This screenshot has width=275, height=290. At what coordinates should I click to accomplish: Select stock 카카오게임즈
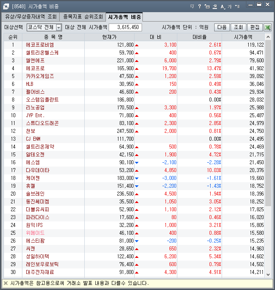pyautogui.click(x=40, y=76)
